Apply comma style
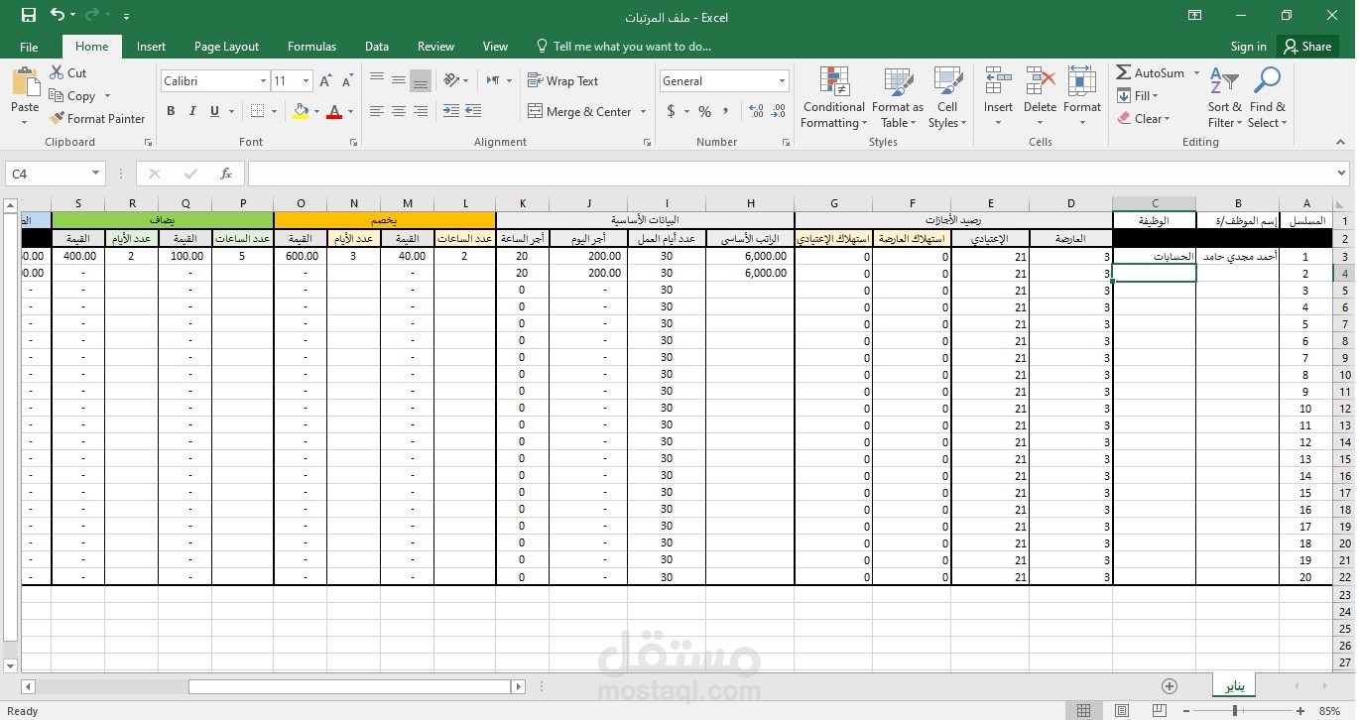 pos(728,111)
